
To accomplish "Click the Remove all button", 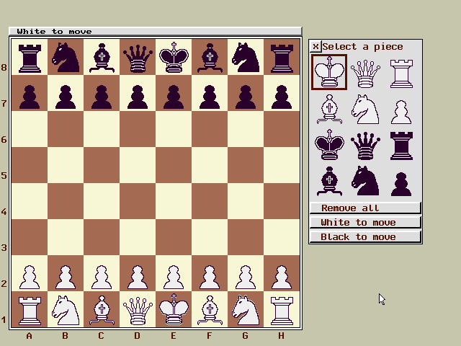I will 365,208.
